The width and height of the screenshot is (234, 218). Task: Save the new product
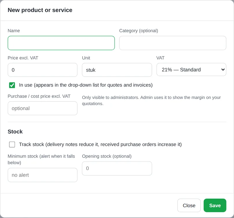coord(215,205)
